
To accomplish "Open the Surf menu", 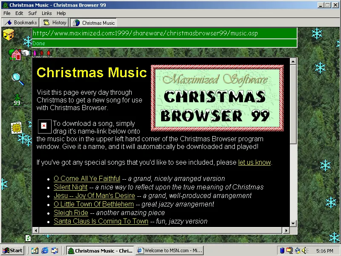I will pyautogui.click(x=32, y=13).
